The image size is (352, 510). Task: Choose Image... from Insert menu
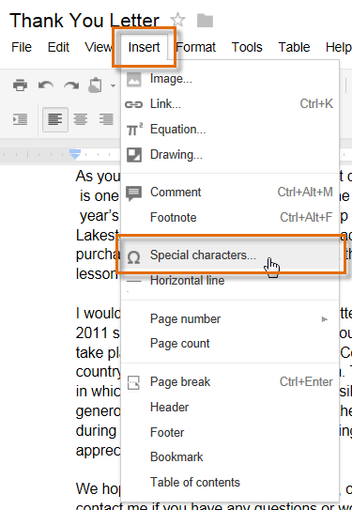[x=230, y=79]
